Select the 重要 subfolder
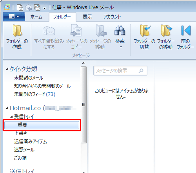The height and width of the screenshot is (173, 196). [42, 125]
